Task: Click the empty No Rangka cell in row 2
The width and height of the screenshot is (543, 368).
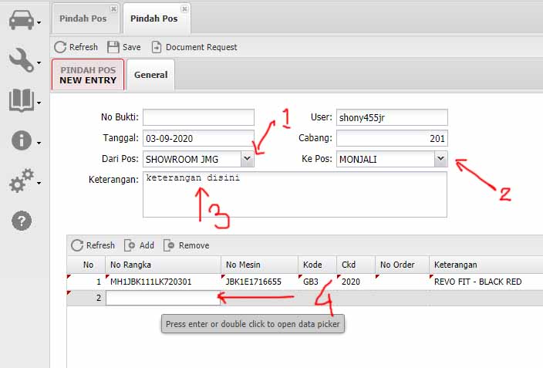Action: (162, 298)
